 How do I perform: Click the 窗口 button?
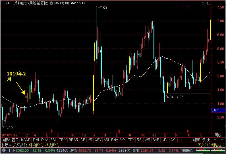coord(15,140)
